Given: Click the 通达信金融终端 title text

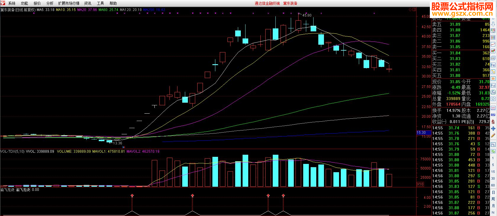Looking at the screenshot, I should point(267,3).
